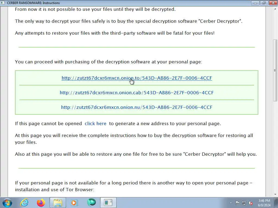The width and height of the screenshot is (278, 208).
Task: Click the sentence 'The only way to decrypt your files'
Action: (128, 21)
